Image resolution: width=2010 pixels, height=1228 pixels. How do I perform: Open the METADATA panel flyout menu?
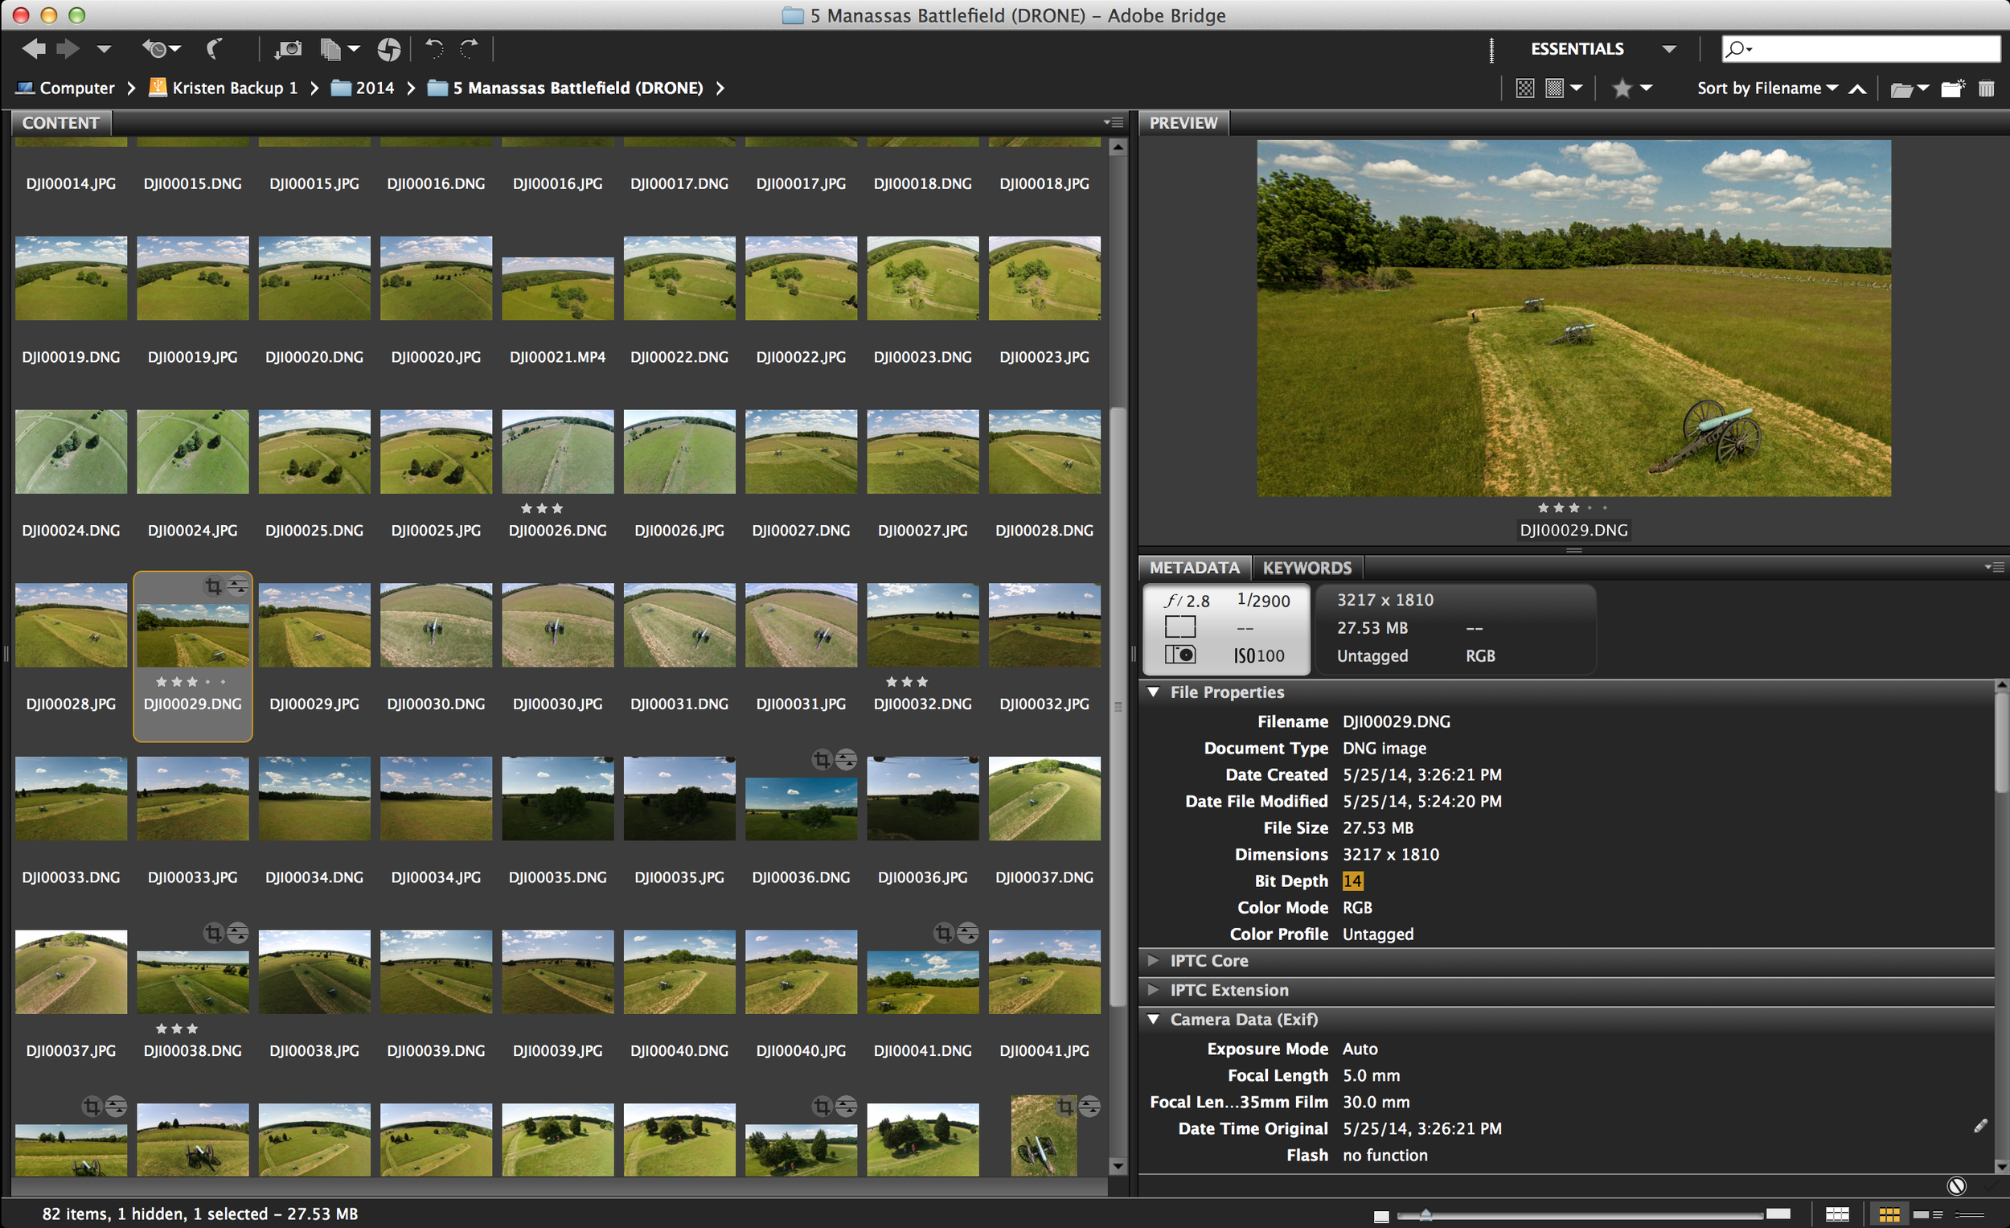pyautogui.click(x=1995, y=567)
